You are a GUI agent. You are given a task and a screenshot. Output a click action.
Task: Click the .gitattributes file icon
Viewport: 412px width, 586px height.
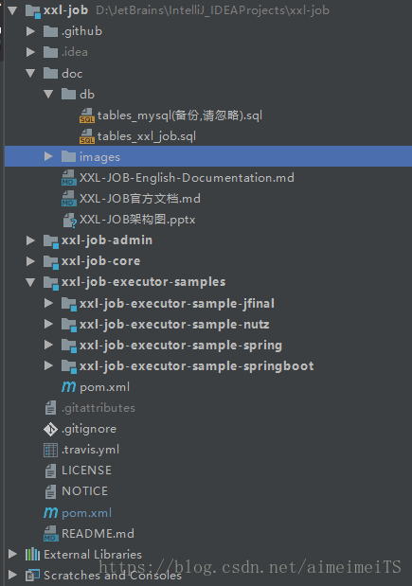50,408
